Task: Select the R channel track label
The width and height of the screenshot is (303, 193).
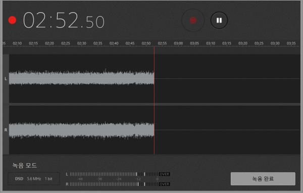Action: [x=6, y=130]
